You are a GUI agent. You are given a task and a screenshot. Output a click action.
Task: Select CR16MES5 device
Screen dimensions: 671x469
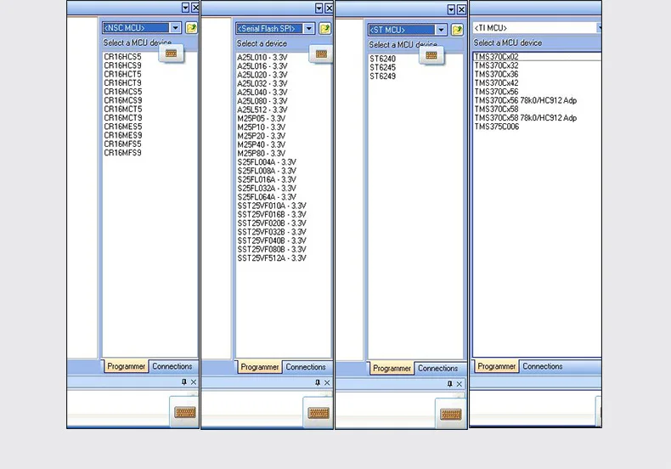point(122,127)
